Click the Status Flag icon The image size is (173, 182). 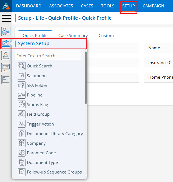(22, 105)
